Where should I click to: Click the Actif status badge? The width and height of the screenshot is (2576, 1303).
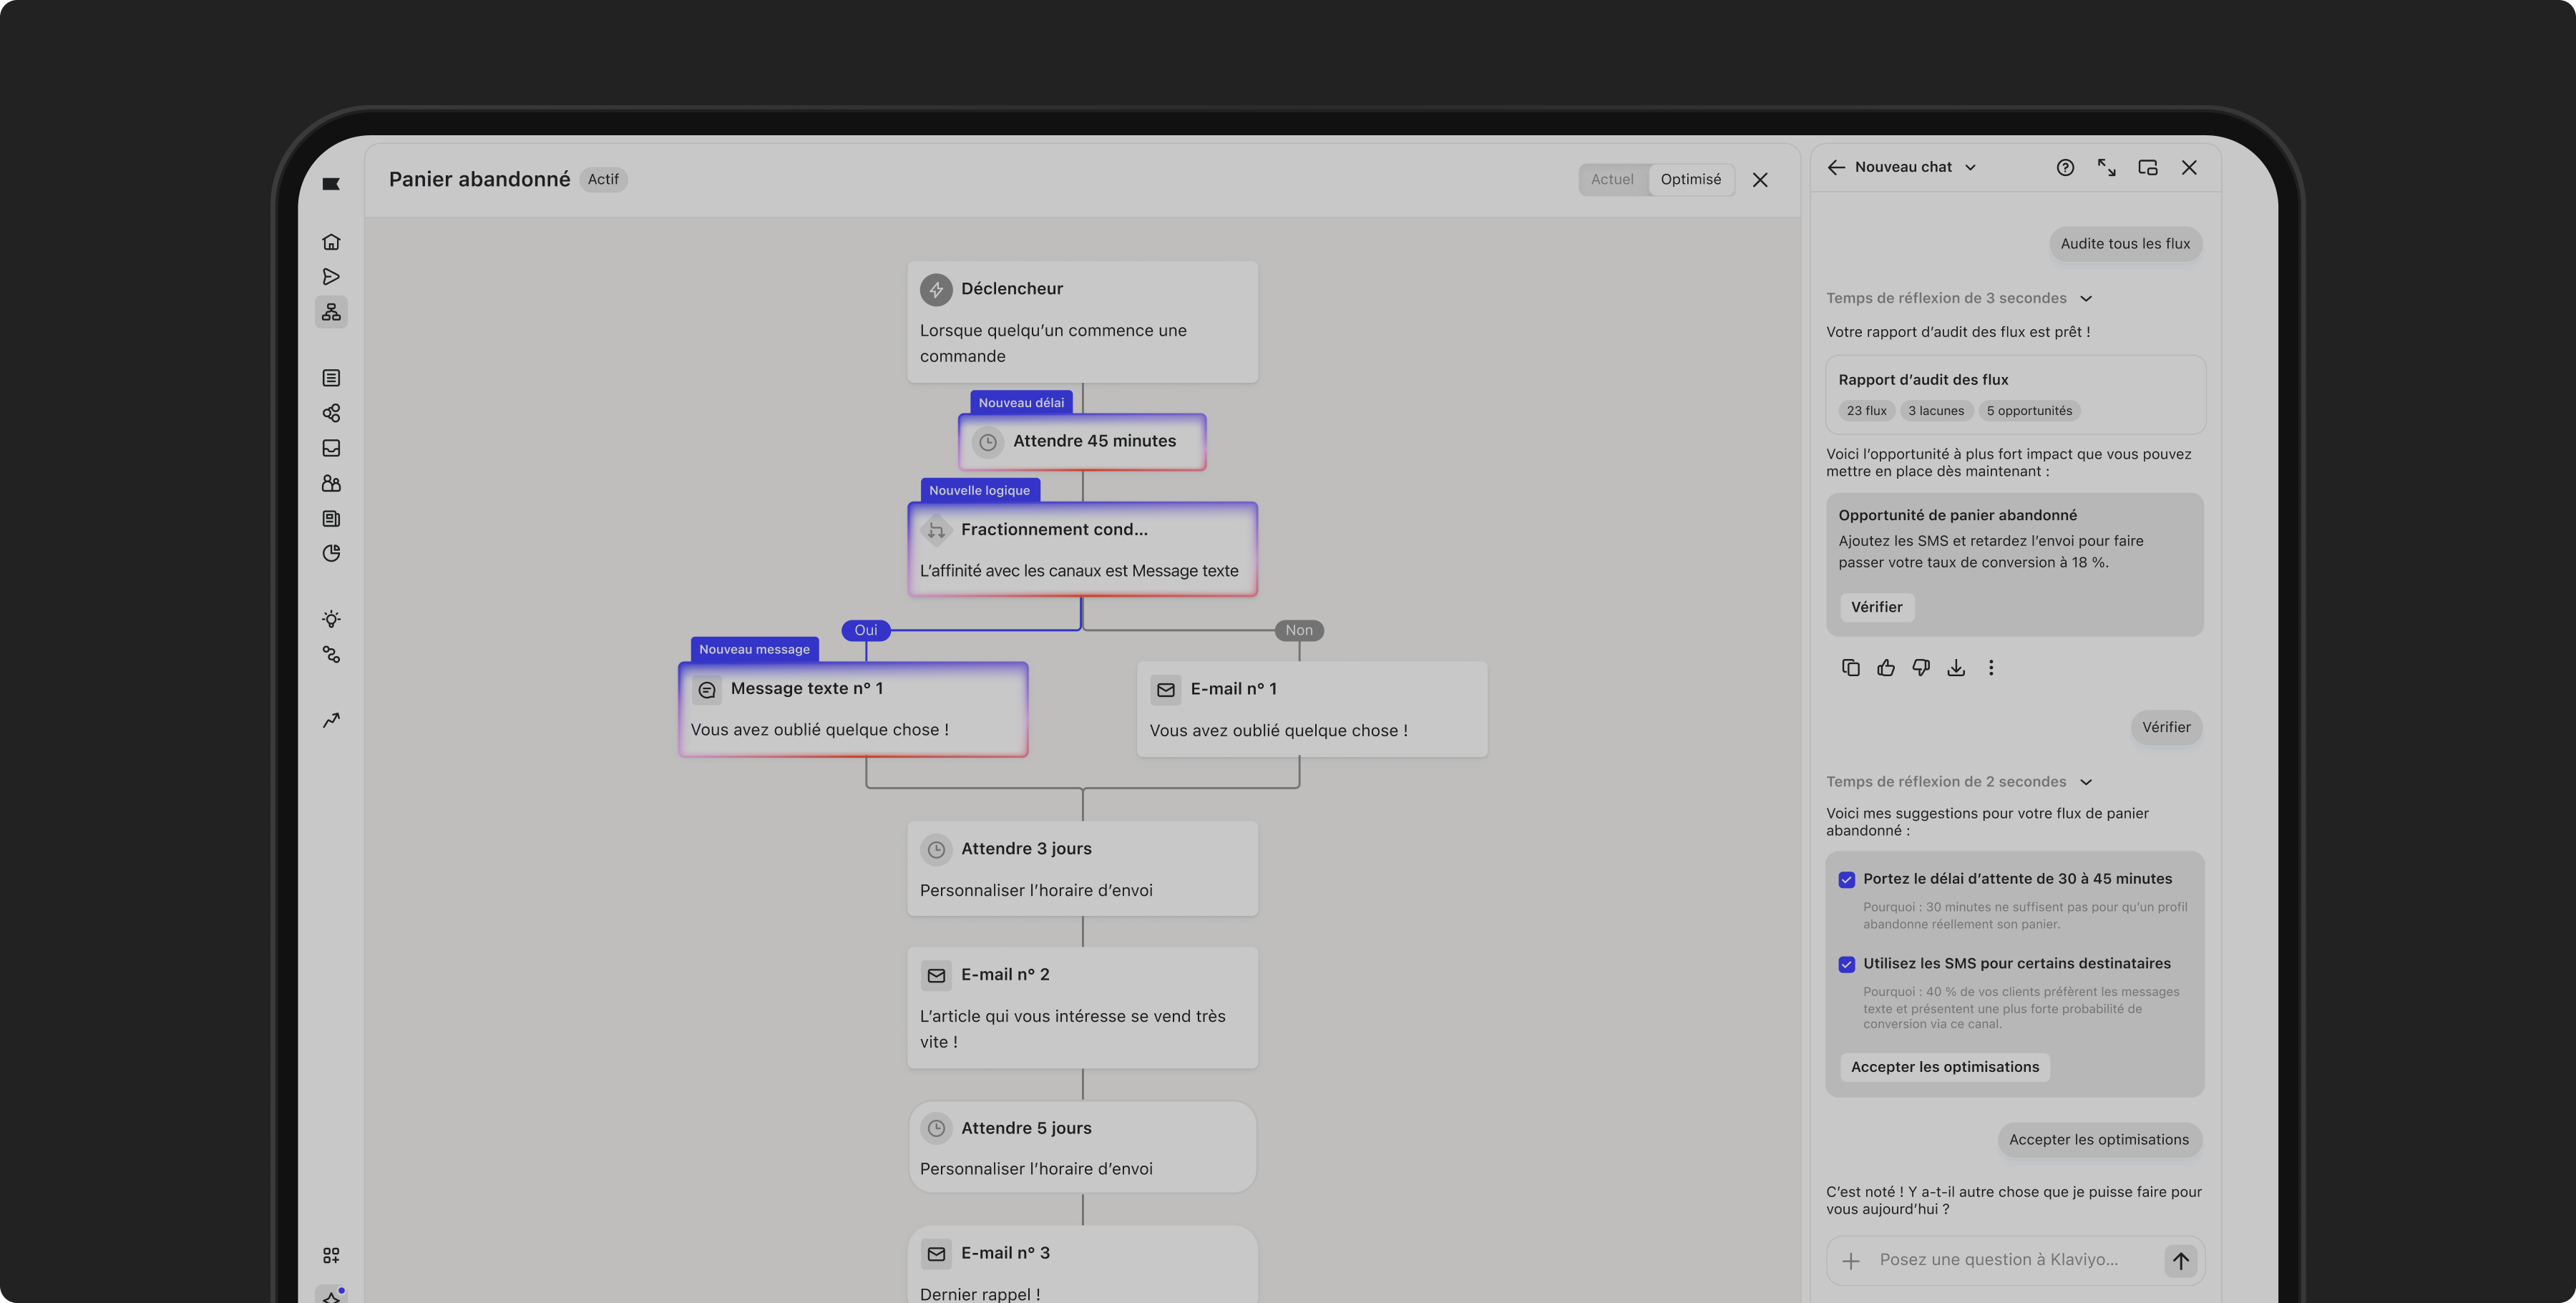click(603, 180)
